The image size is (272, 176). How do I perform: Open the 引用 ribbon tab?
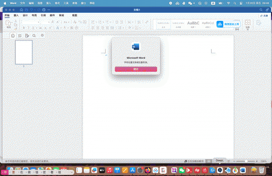pos(43,15)
